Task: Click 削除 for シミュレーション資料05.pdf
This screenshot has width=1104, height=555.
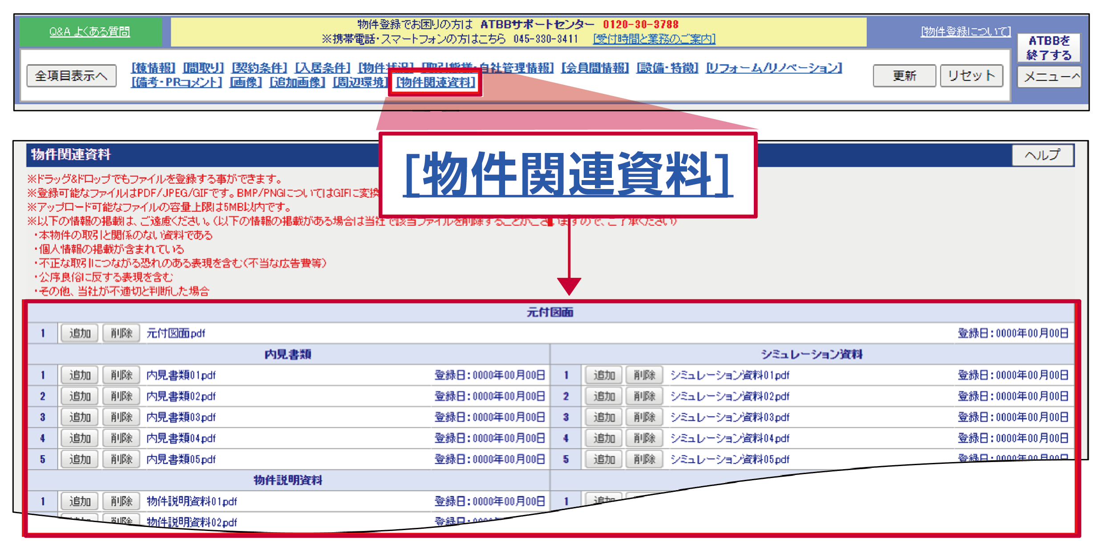Action: click(x=644, y=459)
